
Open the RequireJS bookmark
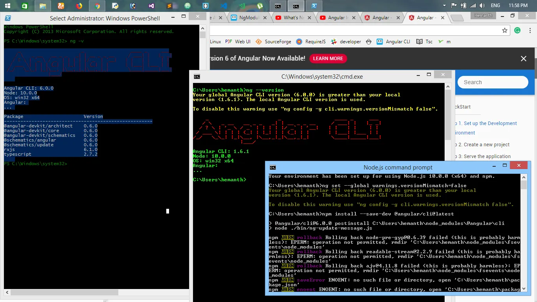(x=311, y=42)
